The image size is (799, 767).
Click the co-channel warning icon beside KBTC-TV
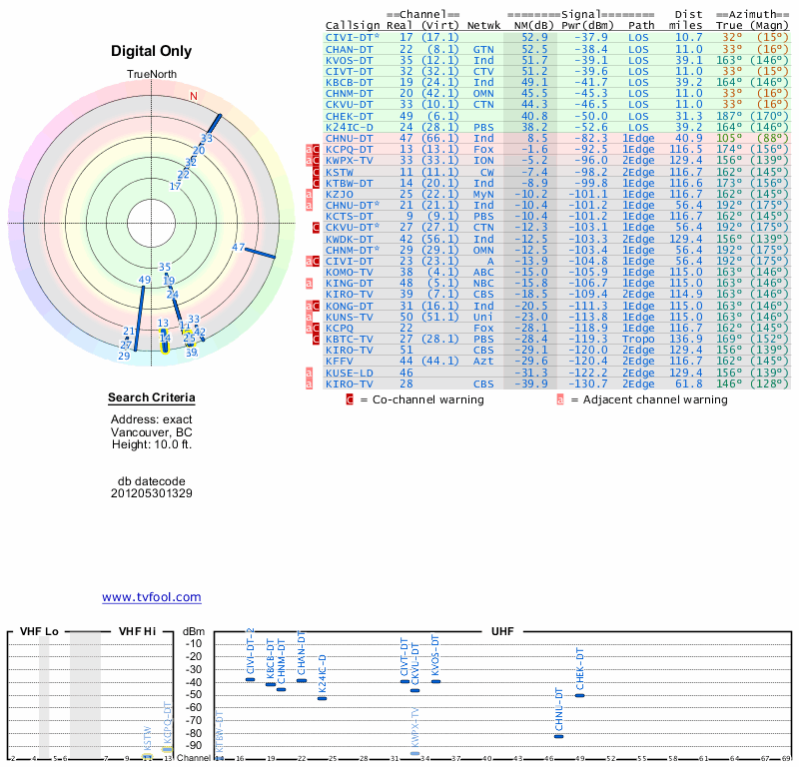316,340
